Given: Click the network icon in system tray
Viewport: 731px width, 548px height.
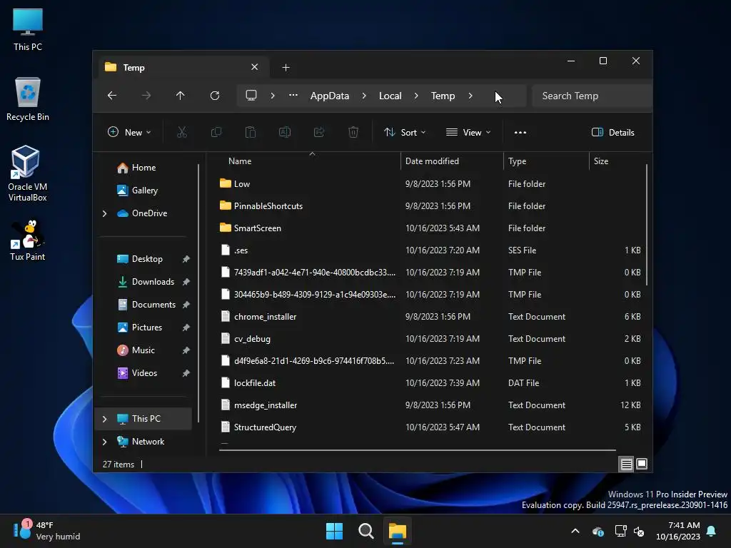Looking at the screenshot, I should [620, 531].
